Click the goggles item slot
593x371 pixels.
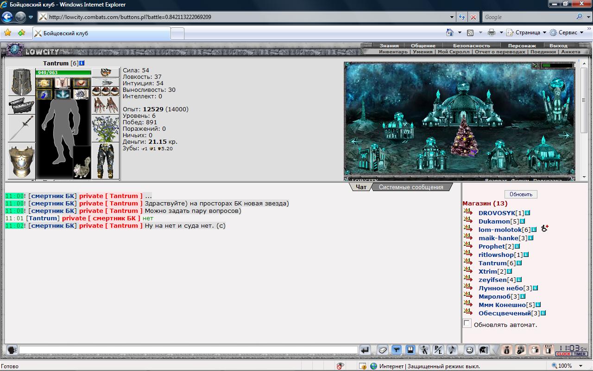[x=106, y=72]
